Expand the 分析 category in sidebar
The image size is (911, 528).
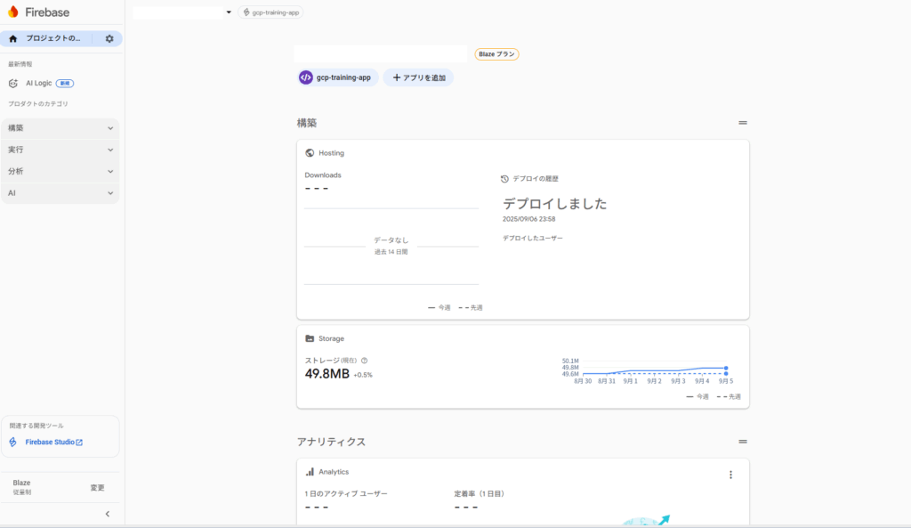[x=60, y=171]
